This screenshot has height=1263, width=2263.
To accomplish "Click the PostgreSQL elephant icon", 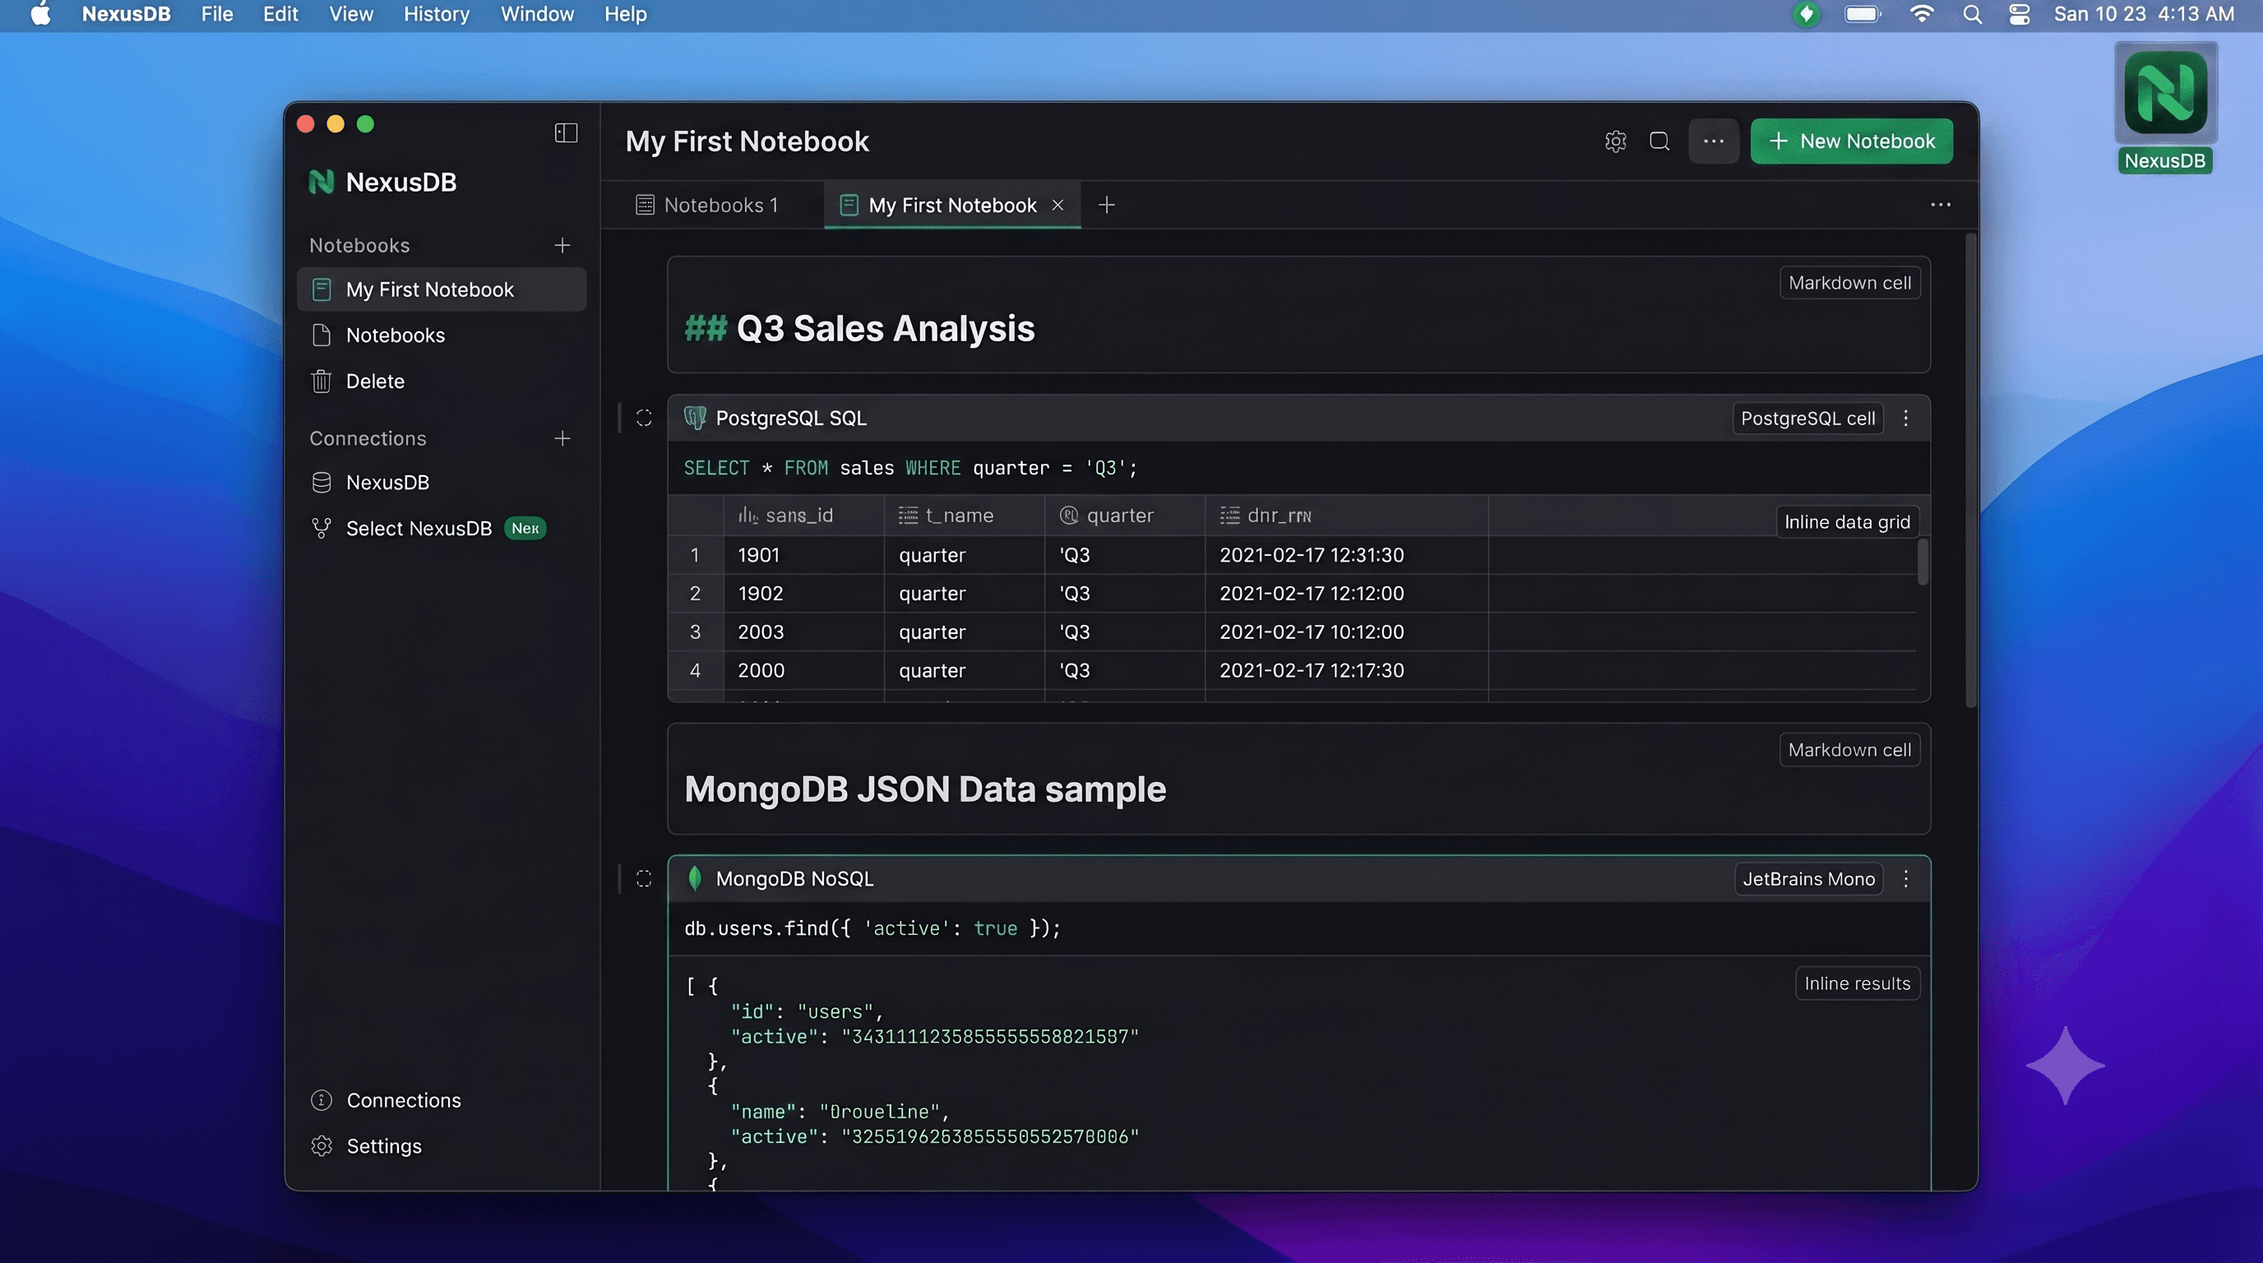I will pyautogui.click(x=694, y=418).
